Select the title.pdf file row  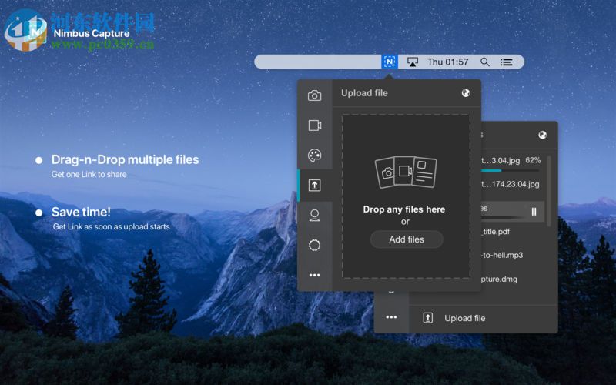coord(496,232)
